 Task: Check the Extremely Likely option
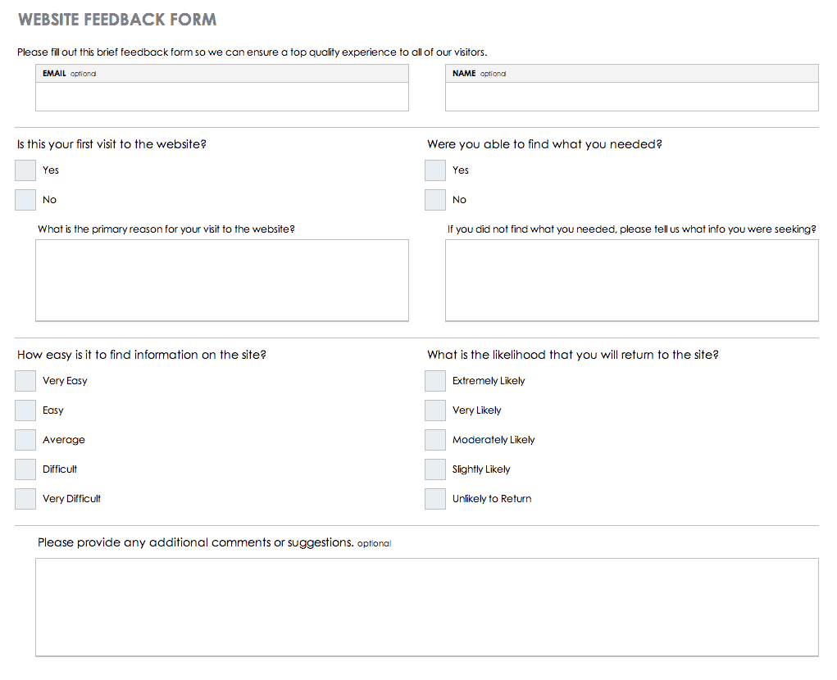[x=434, y=380]
